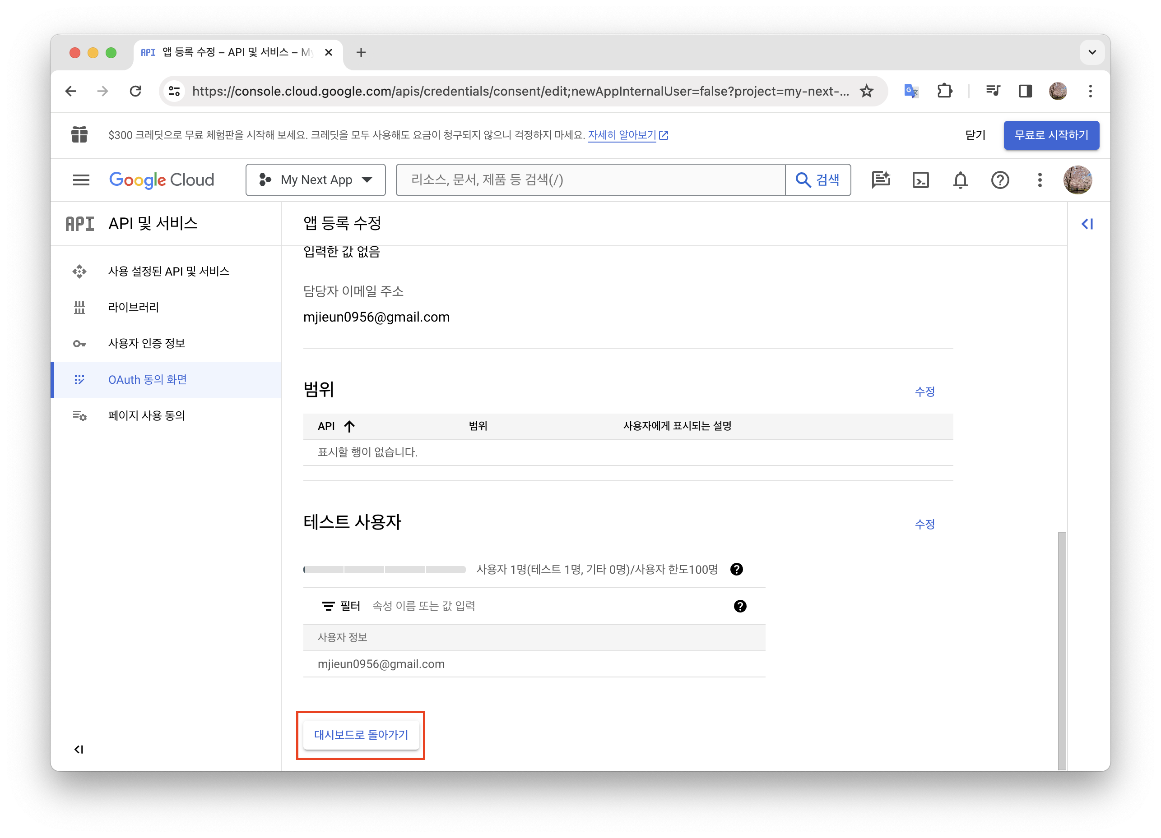Screen dimensions: 1161x838
Task: Click 수정 link next to 범위
Action: tap(924, 392)
